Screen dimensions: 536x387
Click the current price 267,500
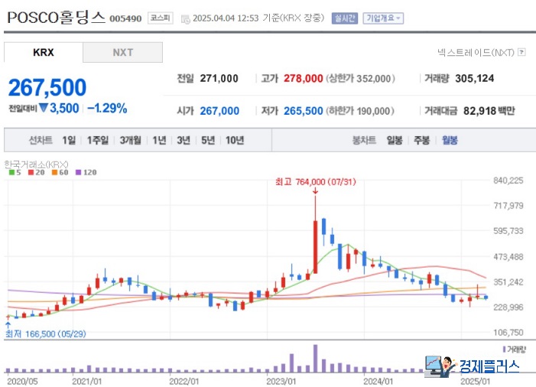coord(47,87)
